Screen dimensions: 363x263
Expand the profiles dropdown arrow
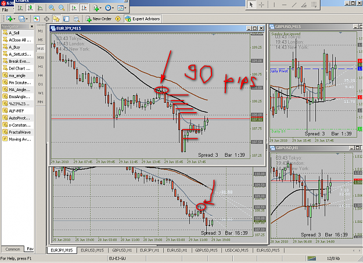27,19
